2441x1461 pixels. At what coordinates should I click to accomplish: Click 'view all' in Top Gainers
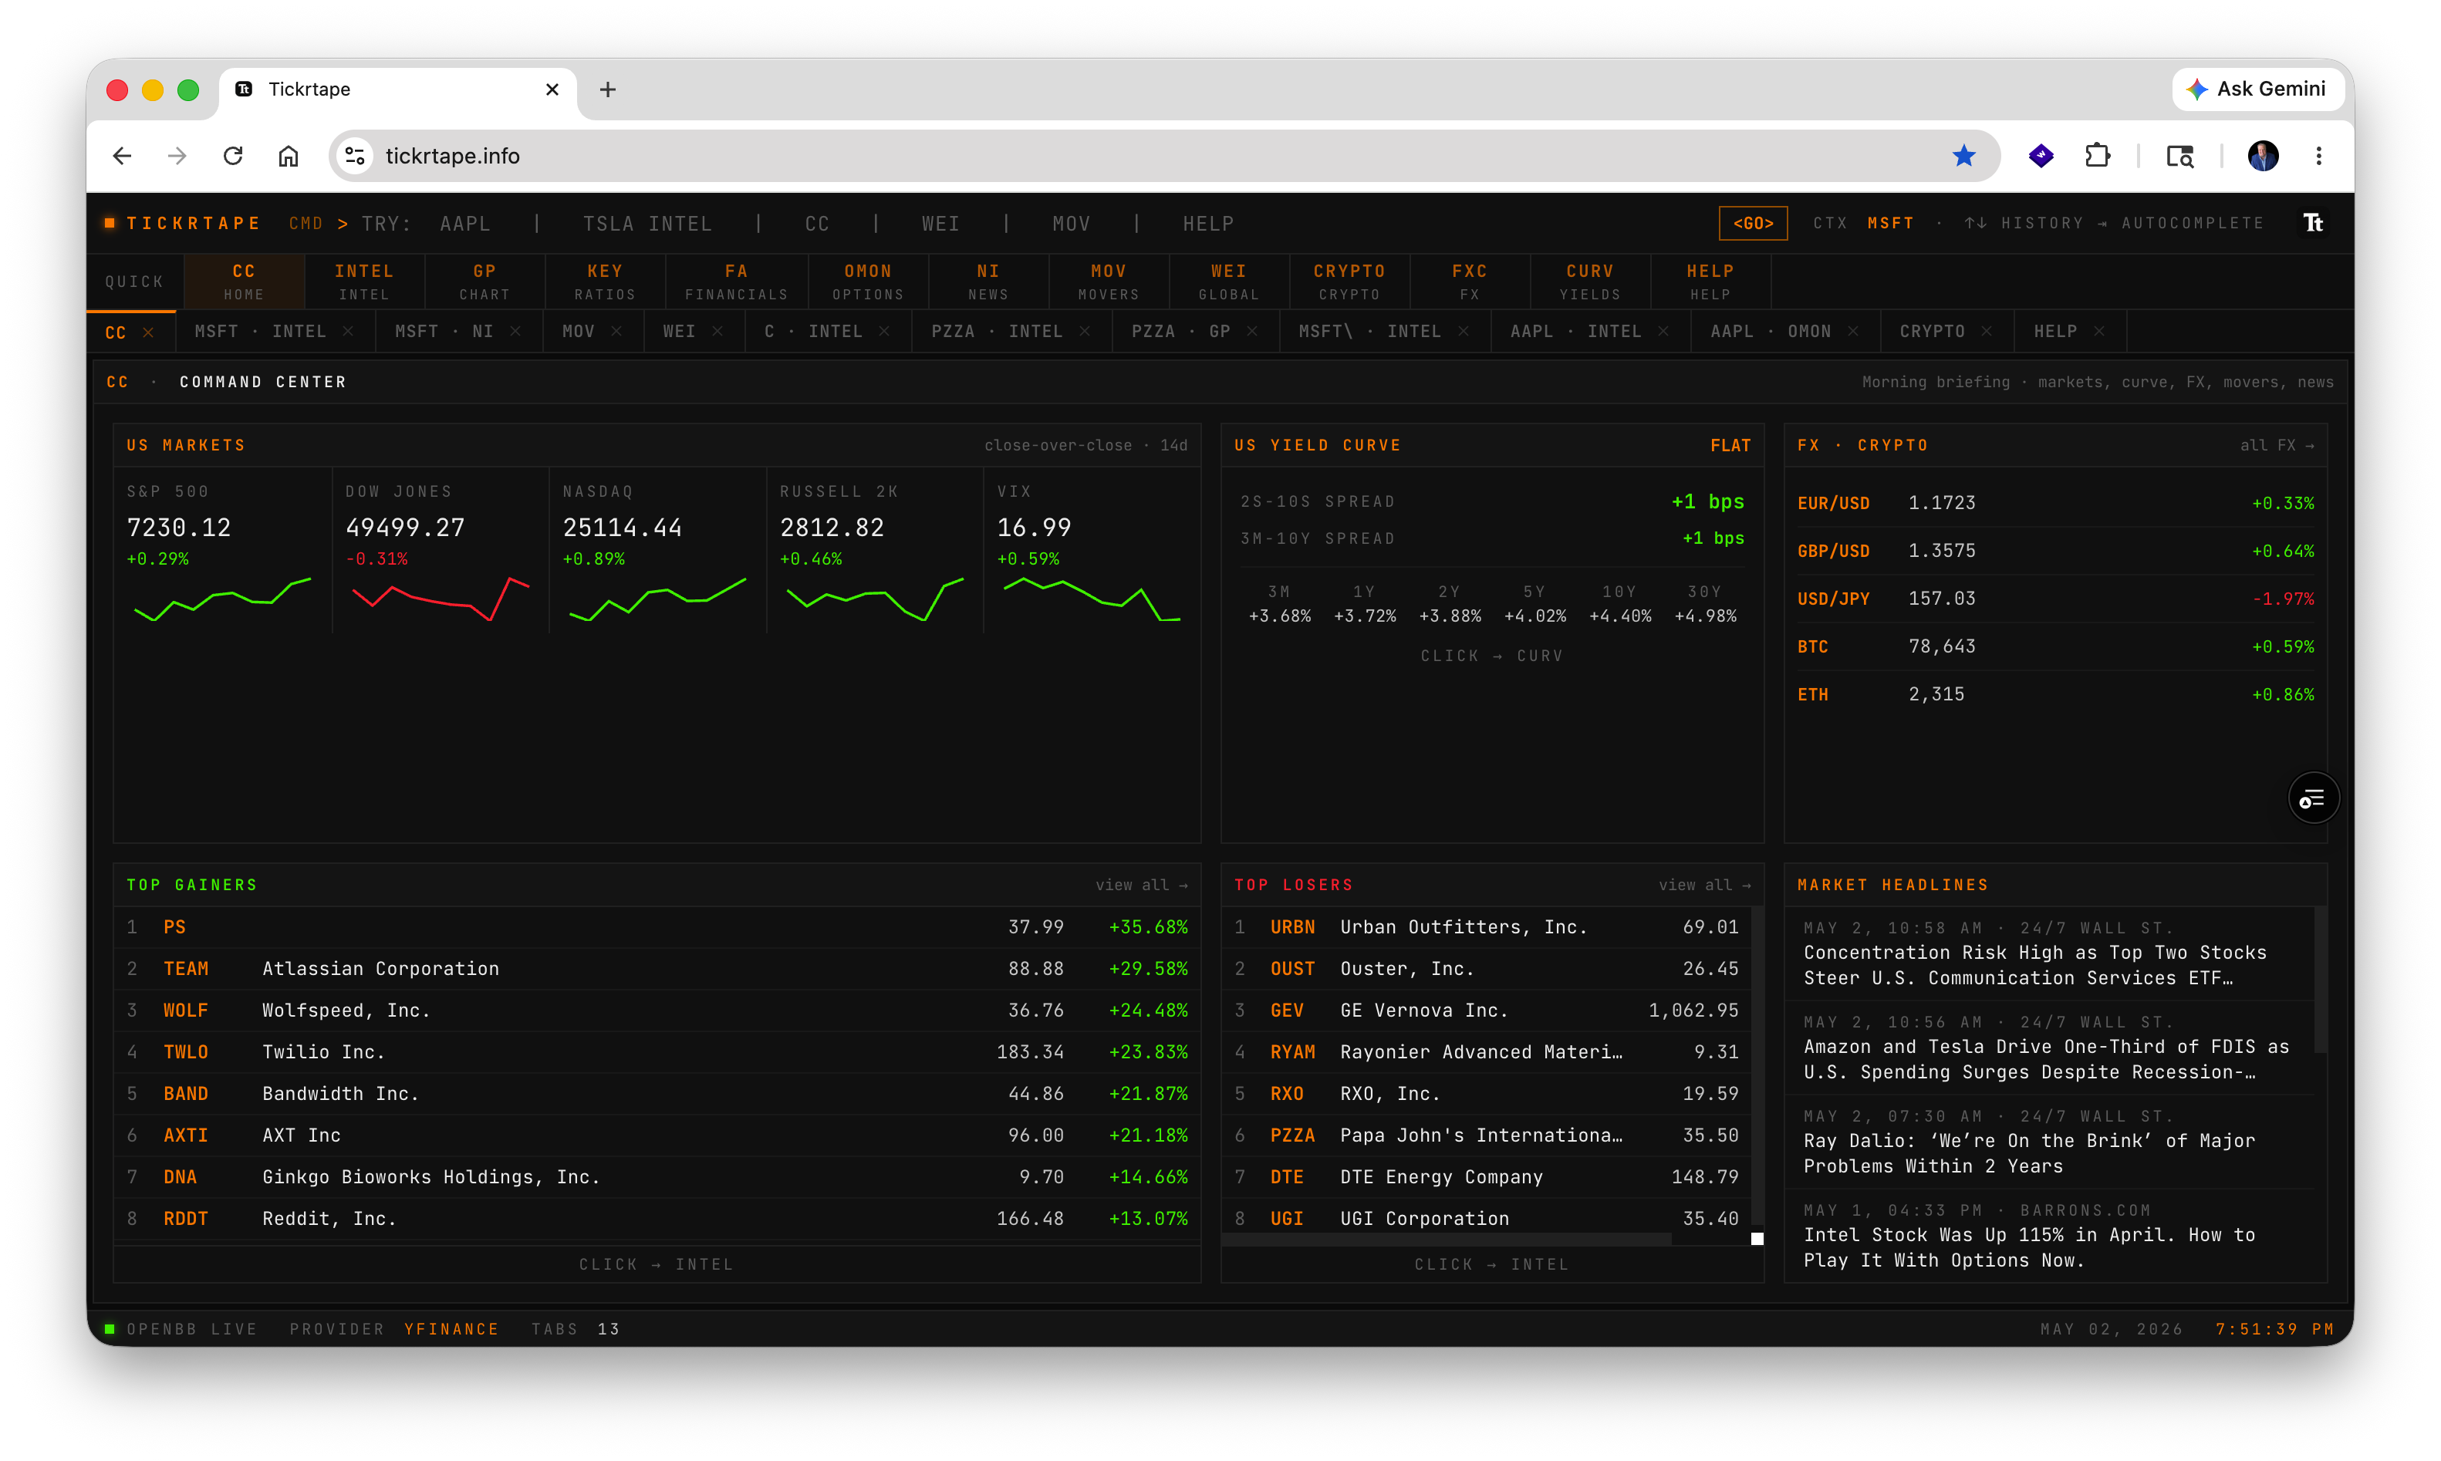tap(1141, 885)
